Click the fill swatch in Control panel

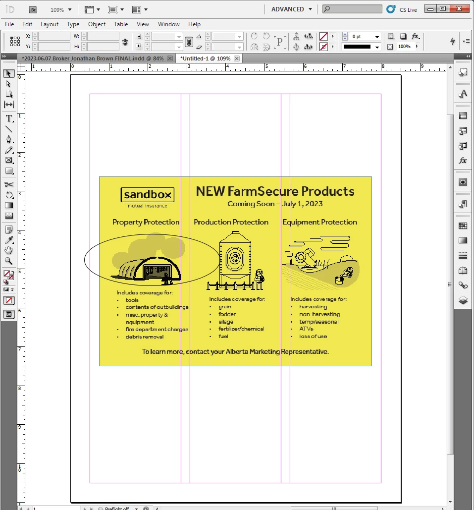323,37
